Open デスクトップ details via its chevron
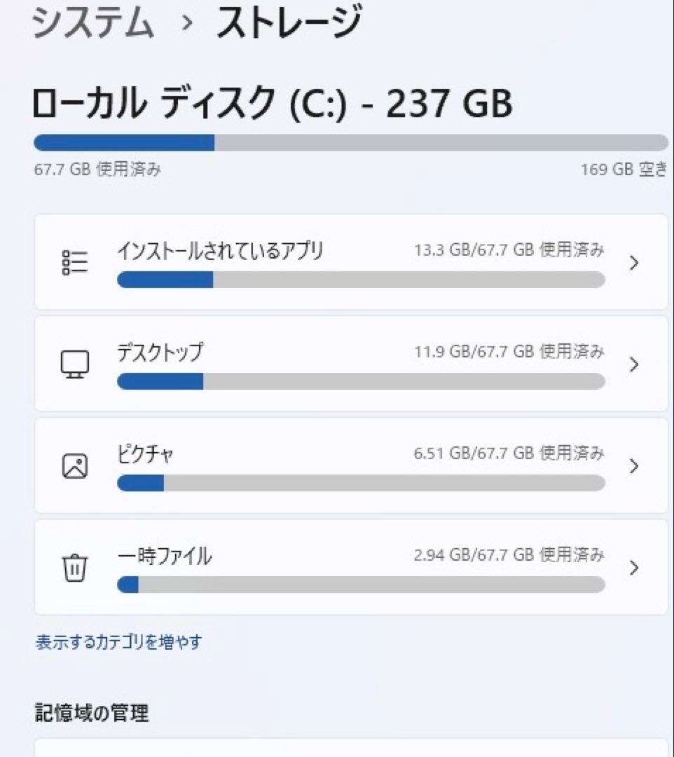 click(635, 364)
